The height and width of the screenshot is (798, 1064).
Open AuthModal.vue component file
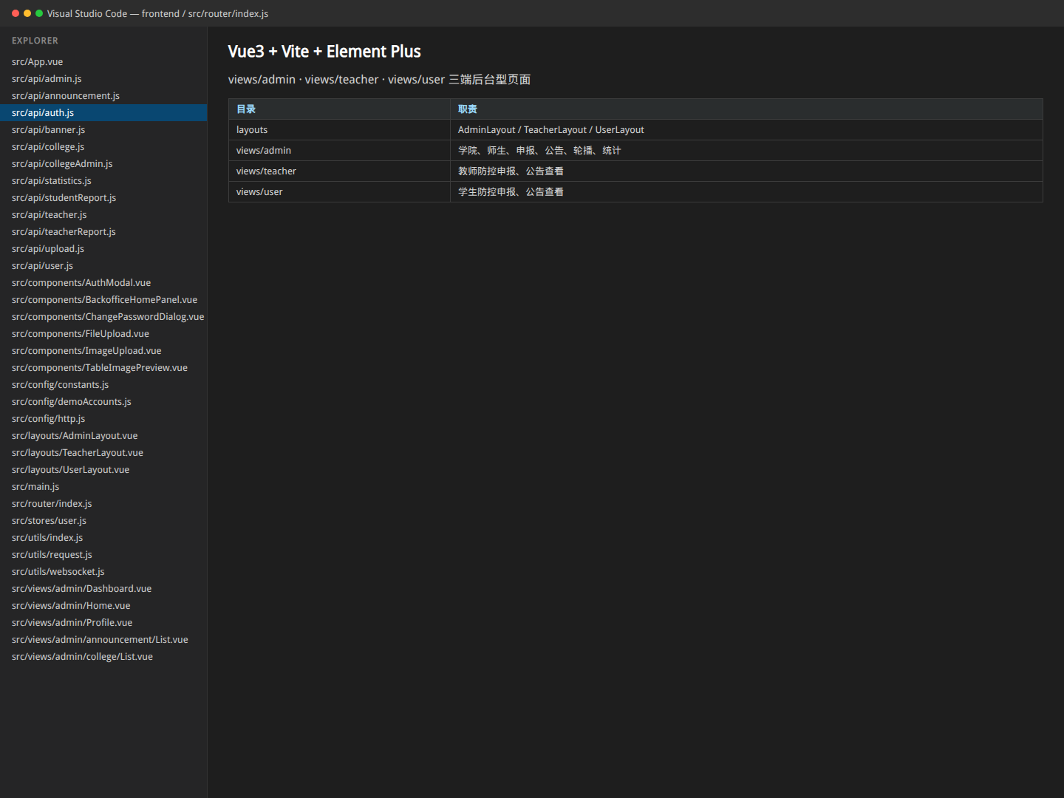tap(103, 283)
